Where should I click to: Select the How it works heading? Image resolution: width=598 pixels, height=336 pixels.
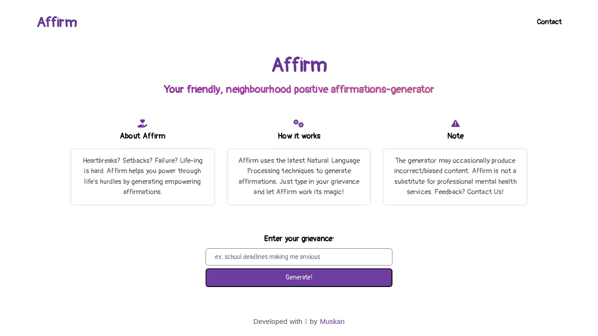pos(299,136)
